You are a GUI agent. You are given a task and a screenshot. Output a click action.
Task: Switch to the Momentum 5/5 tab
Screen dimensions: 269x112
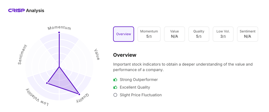pyautogui.click(x=149, y=34)
